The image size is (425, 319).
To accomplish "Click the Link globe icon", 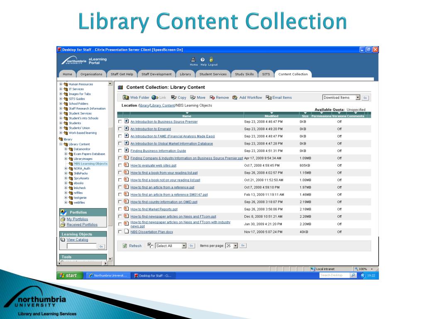I will pyautogui.click(x=155, y=97).
